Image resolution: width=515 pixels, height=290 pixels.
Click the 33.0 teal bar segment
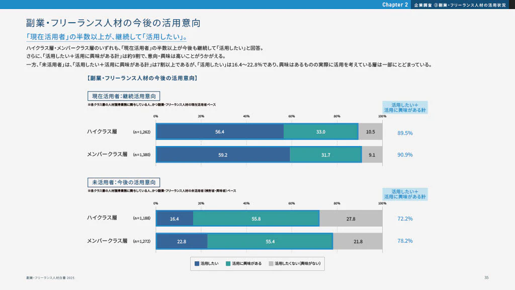(321, 132)
